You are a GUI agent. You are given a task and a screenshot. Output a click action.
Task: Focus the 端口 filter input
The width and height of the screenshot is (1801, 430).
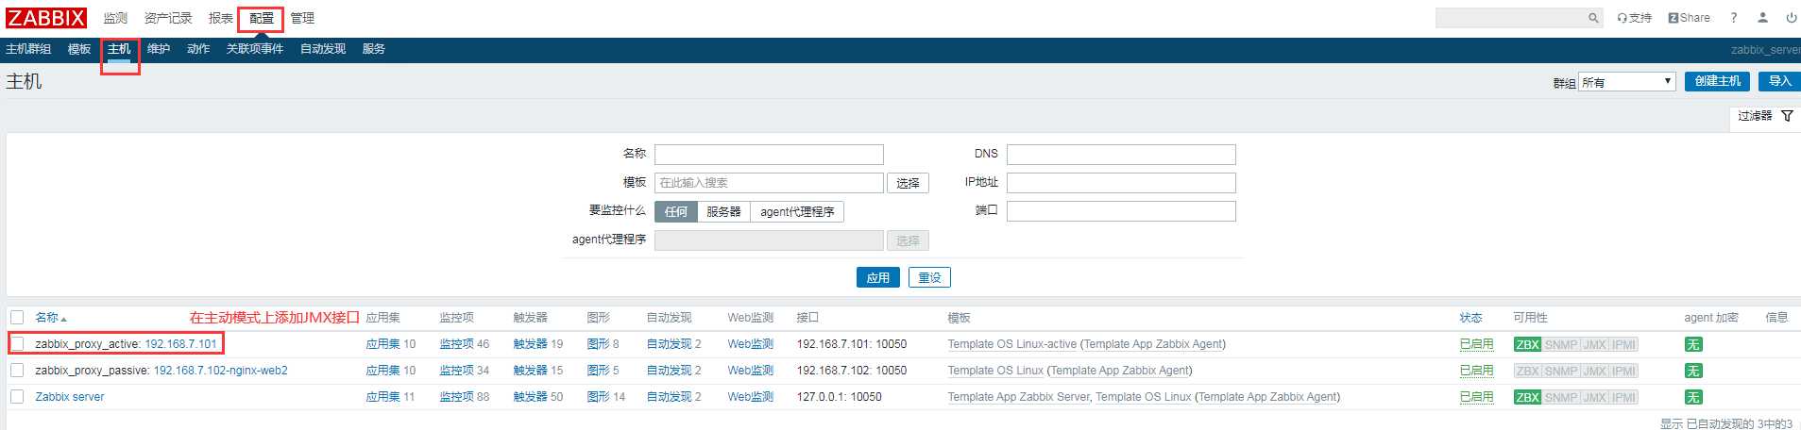[x=1121, y=211]
